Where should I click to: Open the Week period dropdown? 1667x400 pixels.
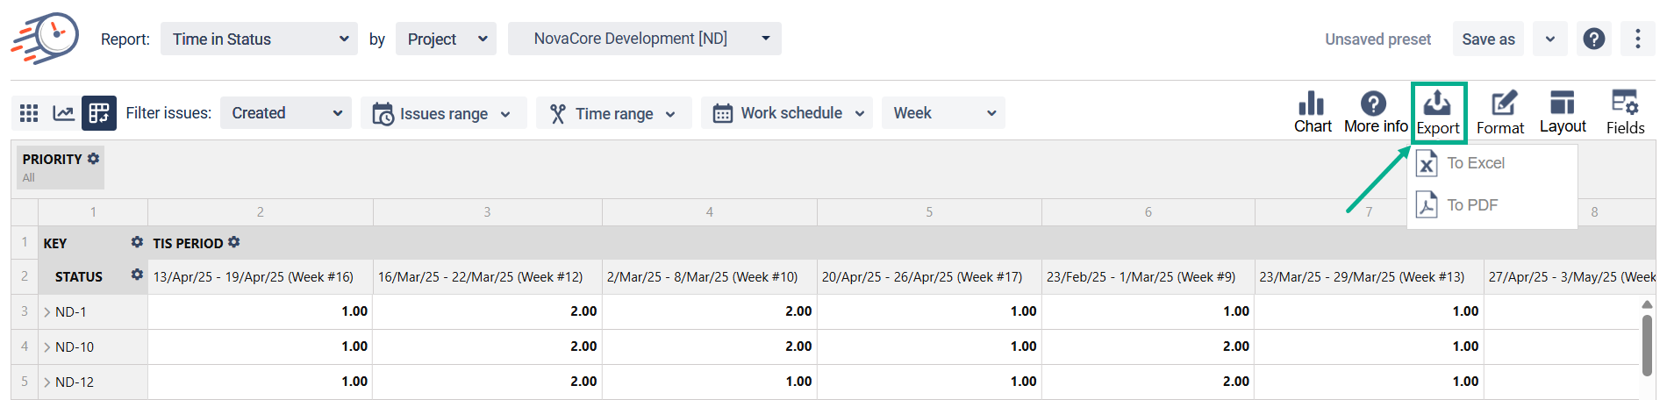[943, 113]
